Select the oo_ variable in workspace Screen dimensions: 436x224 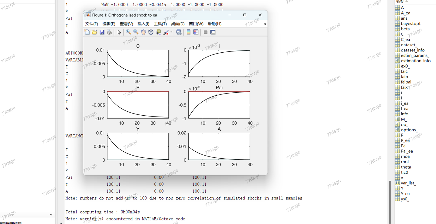[404, 125]
